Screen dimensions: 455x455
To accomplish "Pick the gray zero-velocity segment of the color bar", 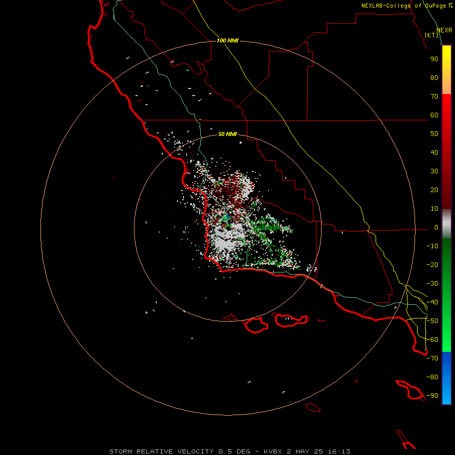I will [446, 224].
